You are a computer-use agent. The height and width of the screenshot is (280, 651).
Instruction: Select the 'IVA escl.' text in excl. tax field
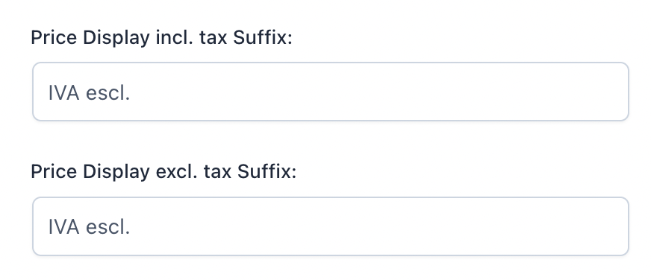pos(90,227)
